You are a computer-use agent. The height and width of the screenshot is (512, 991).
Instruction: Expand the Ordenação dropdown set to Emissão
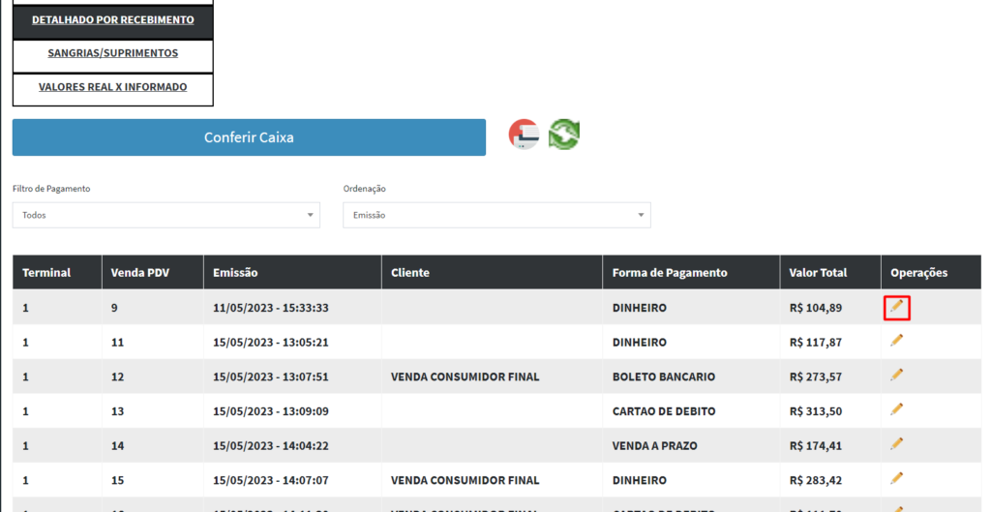pos(496,215)
